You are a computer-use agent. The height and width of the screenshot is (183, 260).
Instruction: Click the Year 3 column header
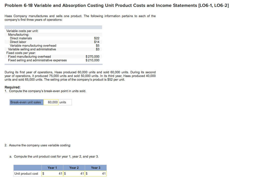pyautogui.click(x=95, y=167)
